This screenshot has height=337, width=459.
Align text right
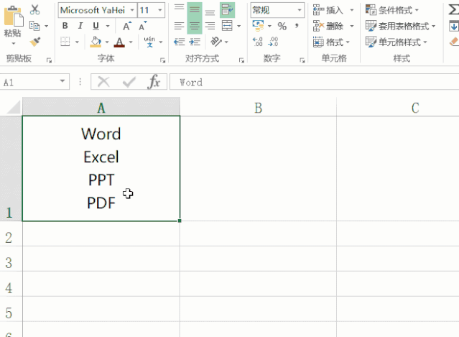click(210, 26)
